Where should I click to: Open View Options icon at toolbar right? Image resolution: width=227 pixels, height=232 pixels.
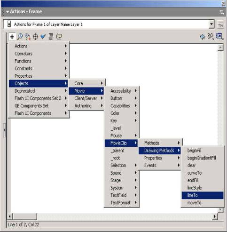(219, 36)
